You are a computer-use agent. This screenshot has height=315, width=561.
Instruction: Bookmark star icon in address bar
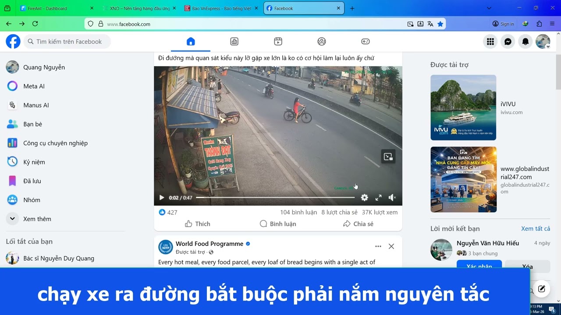440,24
